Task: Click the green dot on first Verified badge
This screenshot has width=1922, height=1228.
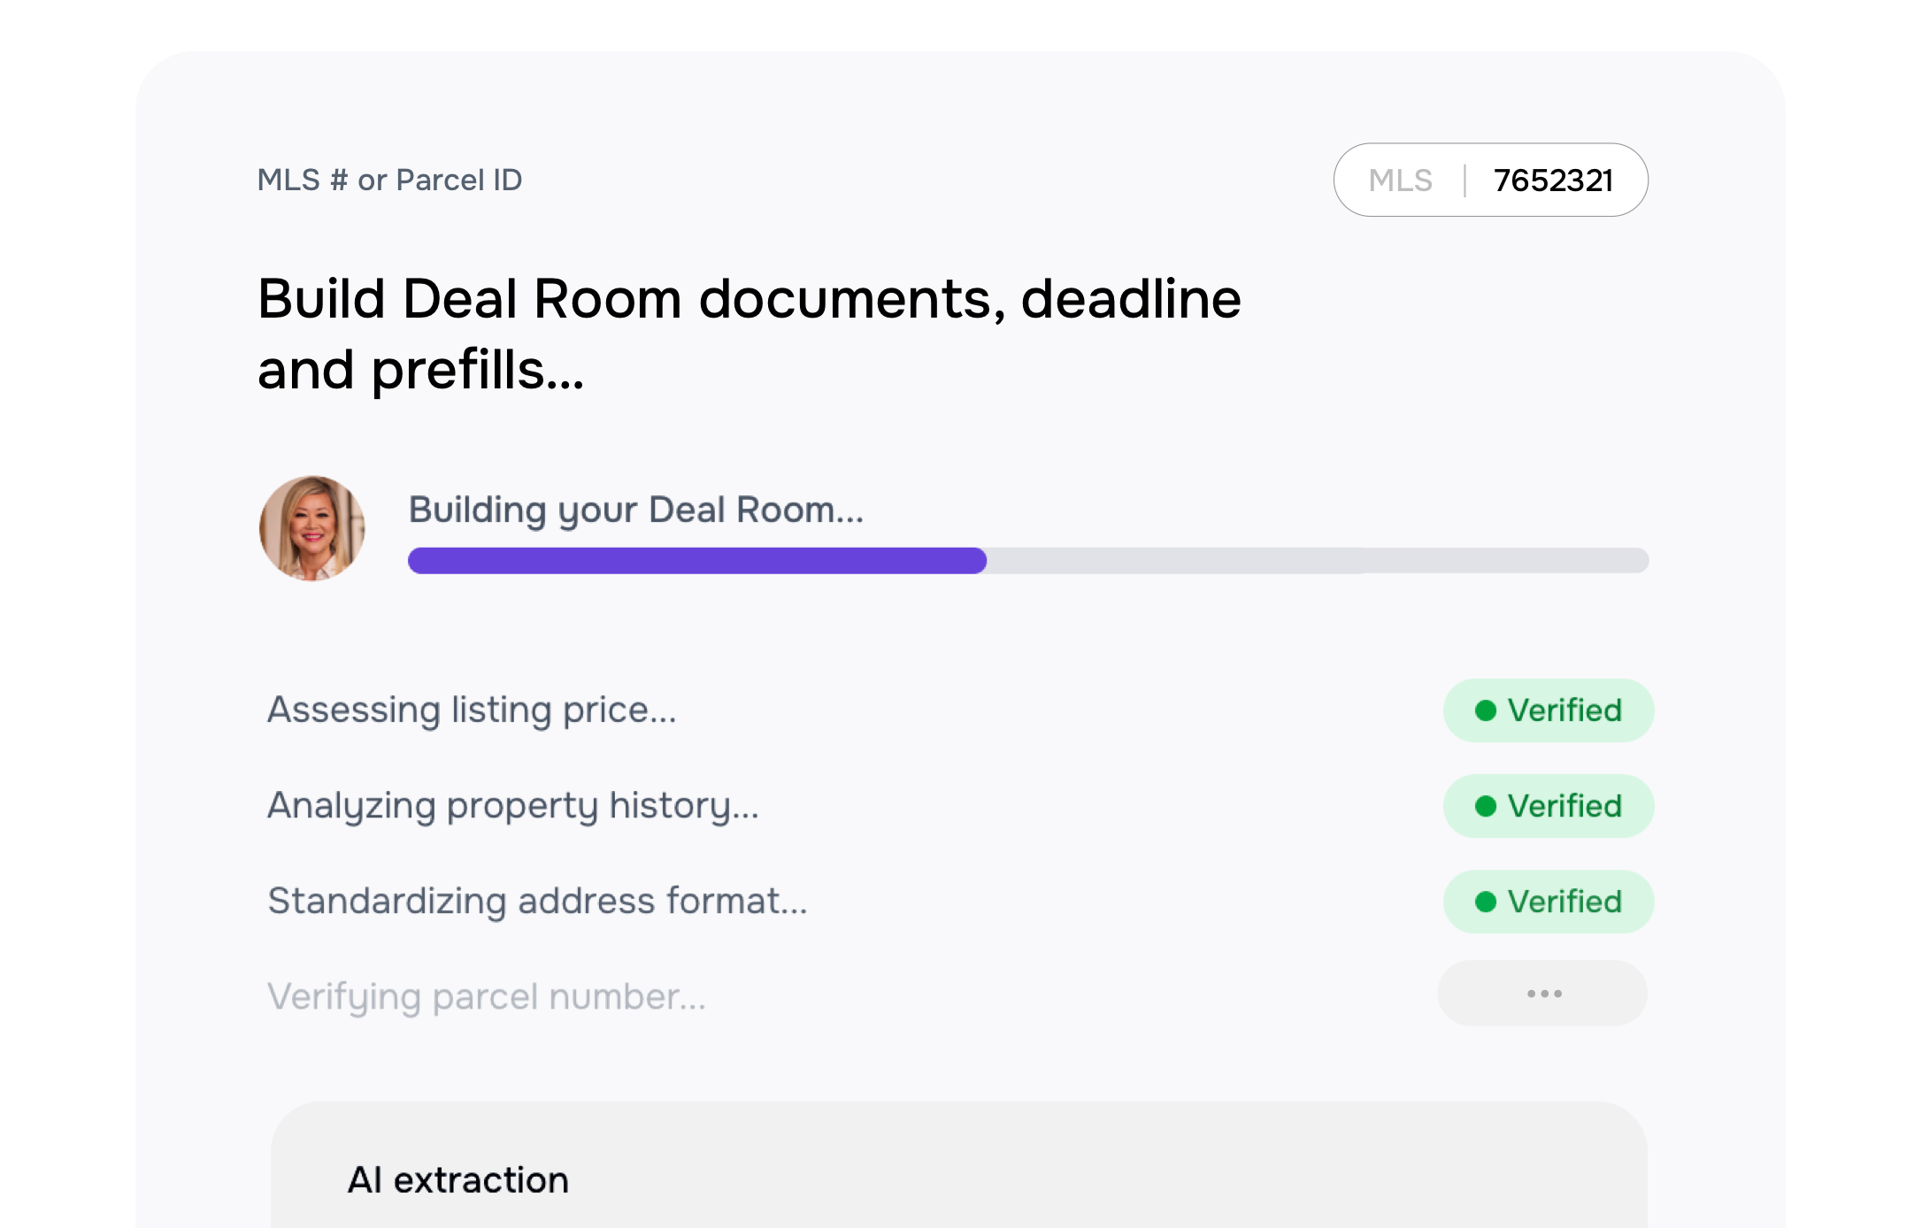Action: coord(1486,710)
